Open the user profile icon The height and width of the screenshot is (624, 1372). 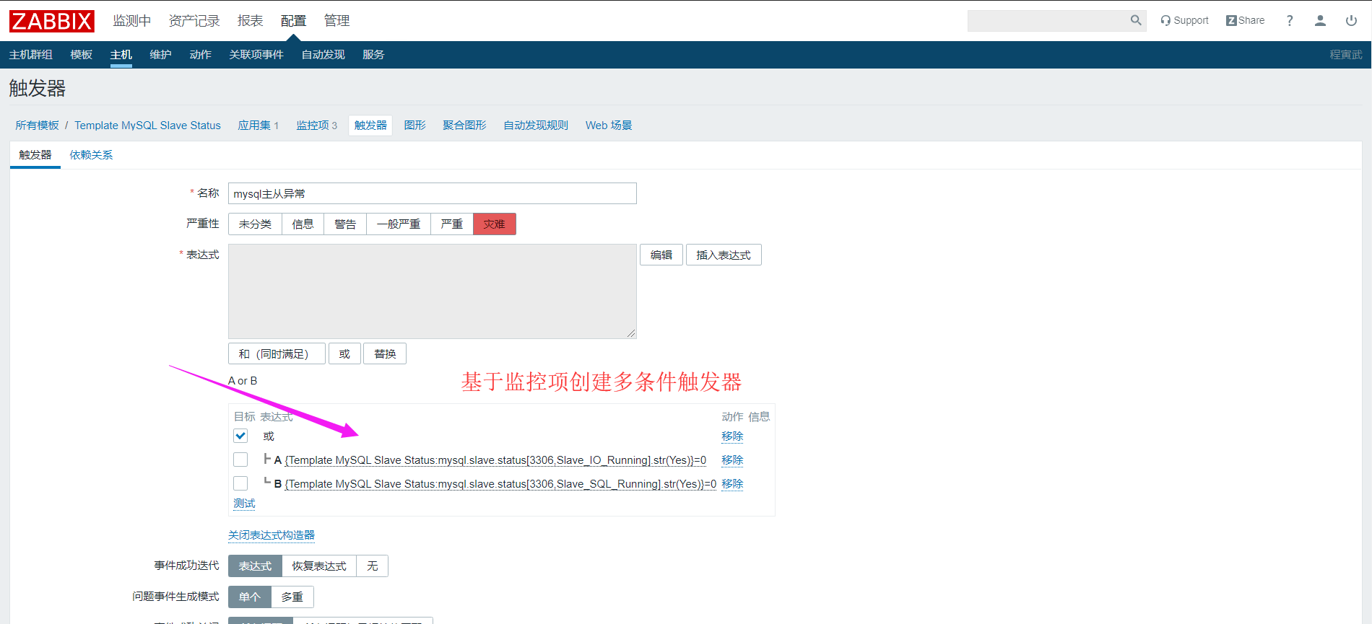[1320, 20]
